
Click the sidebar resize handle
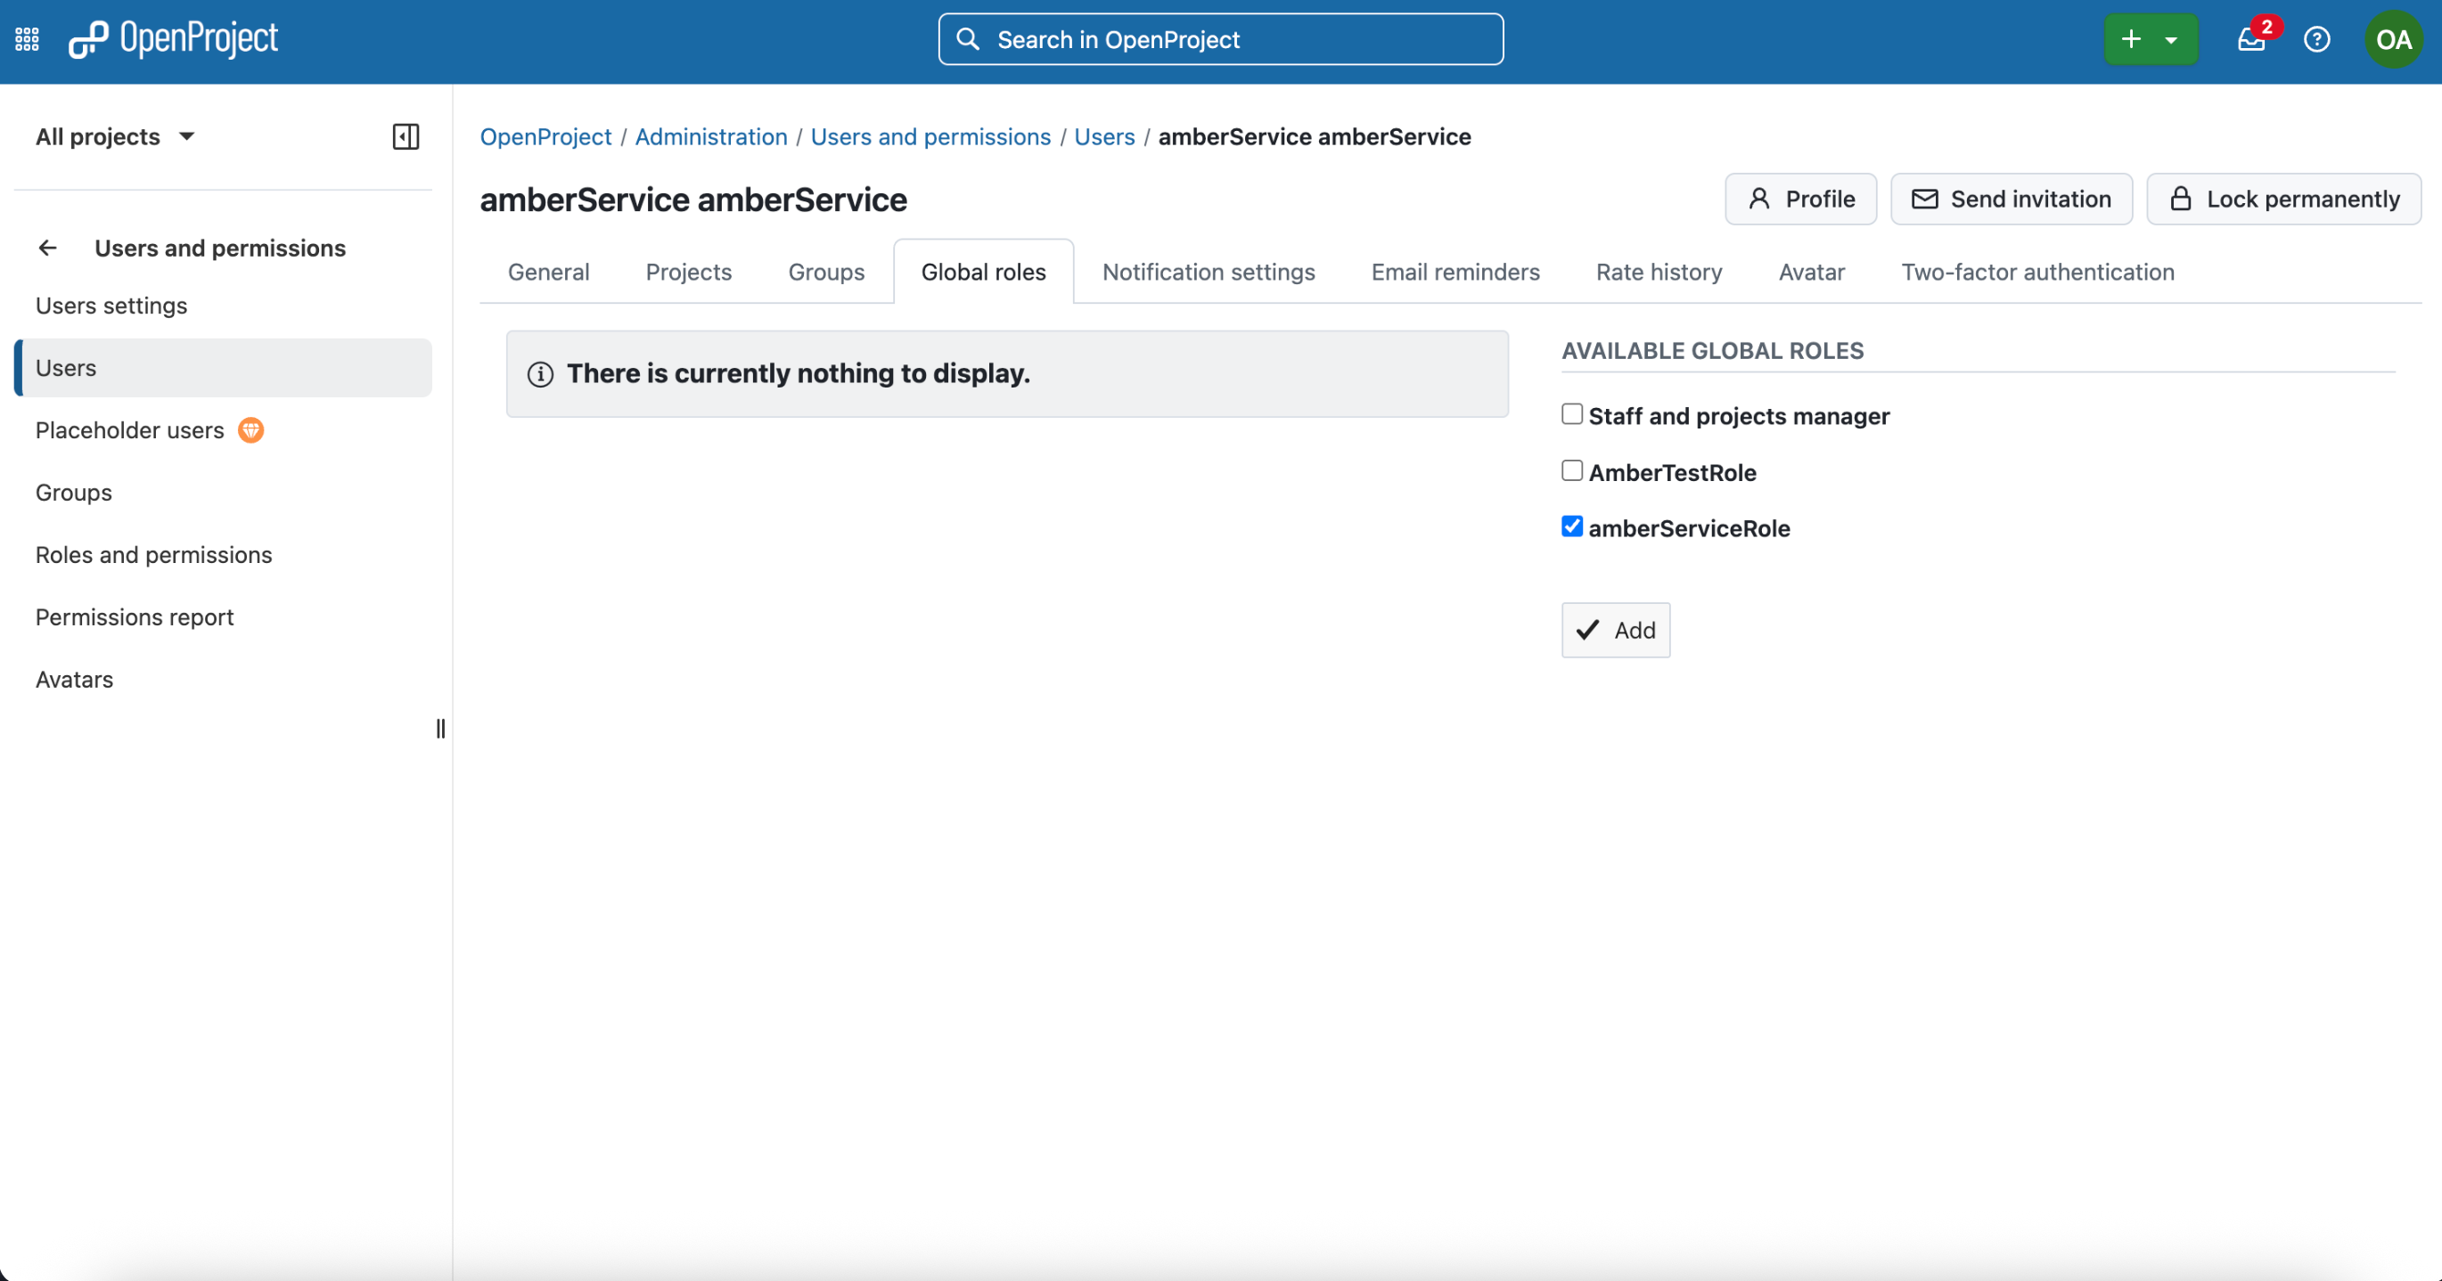click(x=441, y=729)
